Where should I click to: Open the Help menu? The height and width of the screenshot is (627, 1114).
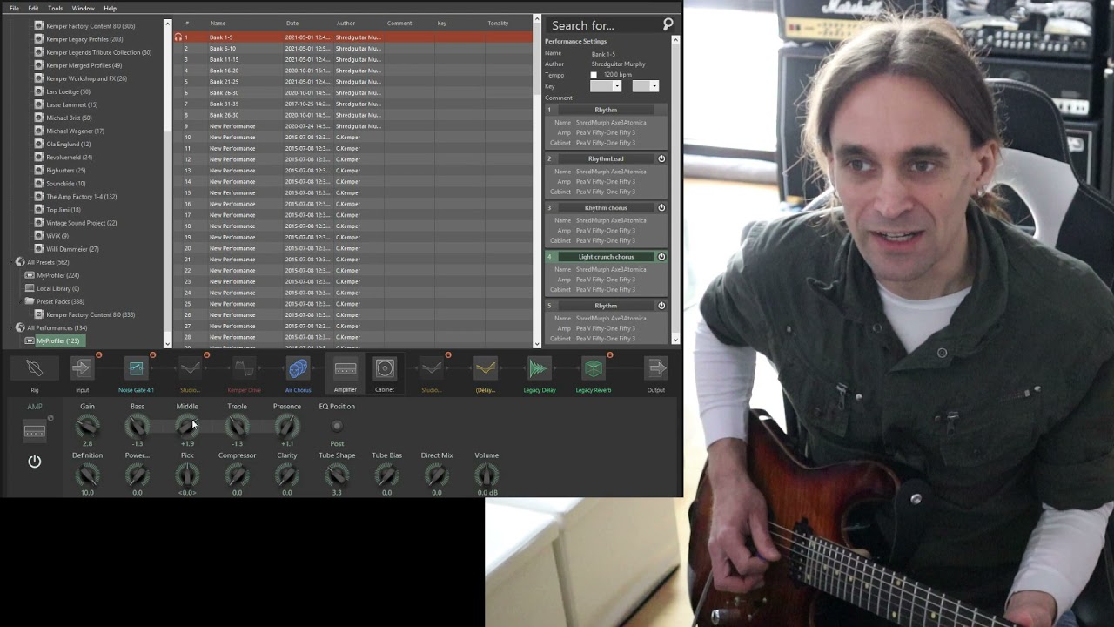pos(111,8)
